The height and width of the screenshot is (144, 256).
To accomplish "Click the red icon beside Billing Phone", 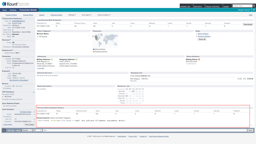I will point(199,59).
